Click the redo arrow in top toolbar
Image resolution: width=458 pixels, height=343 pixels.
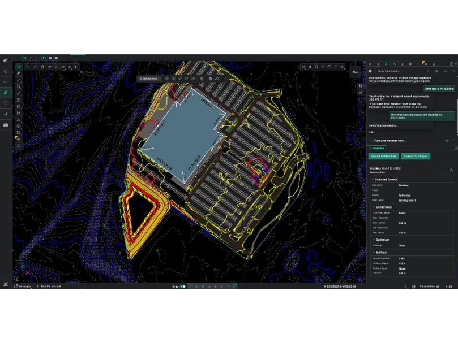coord(35,67)
